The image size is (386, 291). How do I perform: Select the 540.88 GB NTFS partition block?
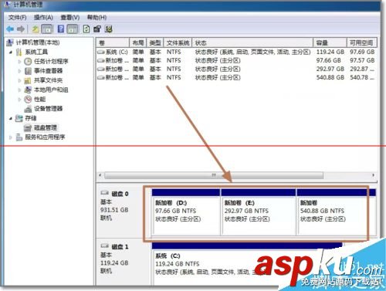pyautogui.click(x=337, y=212)
